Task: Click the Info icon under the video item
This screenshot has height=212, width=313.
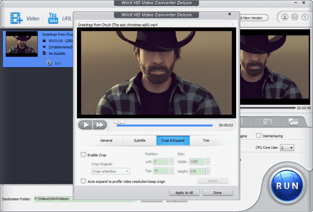Action: (49, 63)
